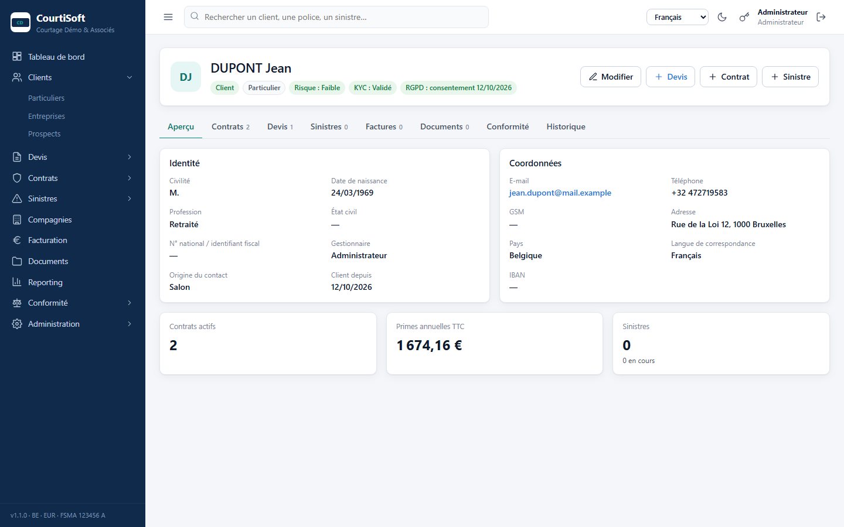Image resolution: width=844 pixels, height=527 pixels.
Task: Click the birth date 24/03/1969
Action: (x=352, y=193)
